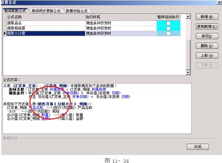Open the 表间取数公式 tab
The image size is (222, 163).
click(15, 11)
